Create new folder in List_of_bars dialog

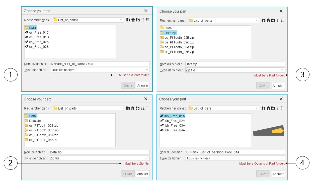[273, 108]
